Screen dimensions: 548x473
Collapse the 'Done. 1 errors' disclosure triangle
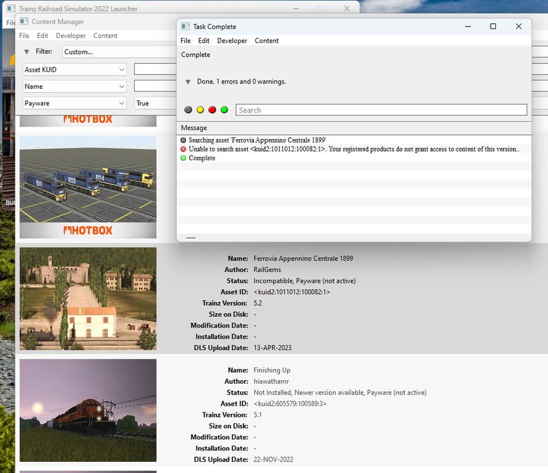188,82
